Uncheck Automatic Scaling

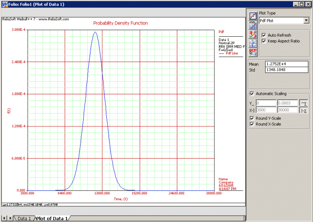[252, 94]
